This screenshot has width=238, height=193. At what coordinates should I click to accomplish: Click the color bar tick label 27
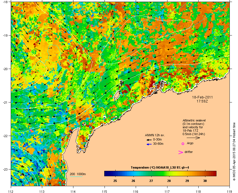click(x=151, y=181)
